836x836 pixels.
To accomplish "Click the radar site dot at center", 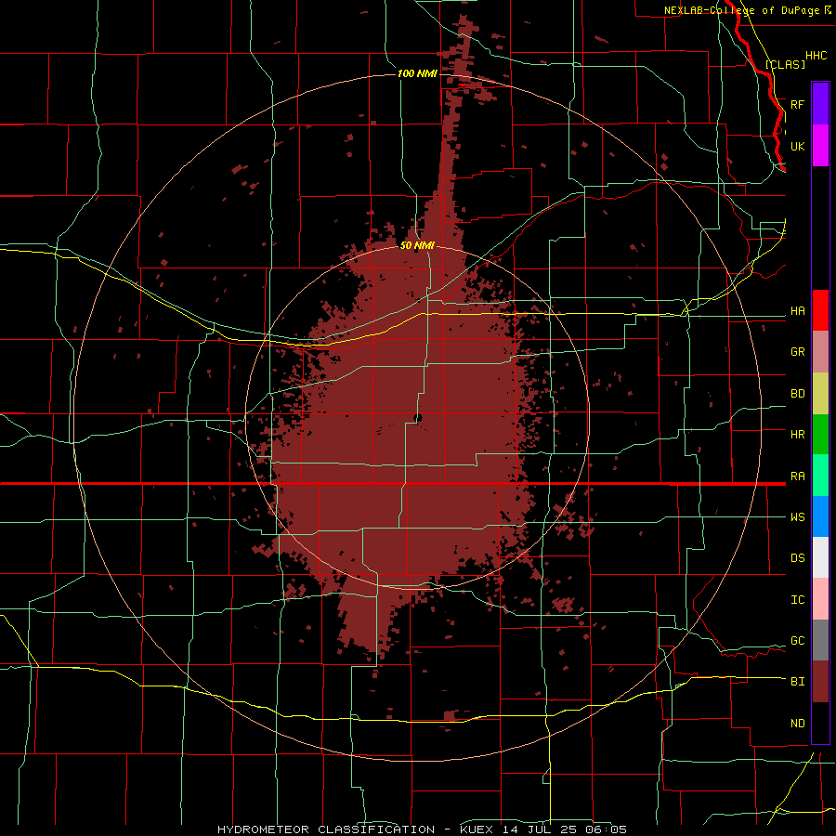I will (x=418, y=418).
